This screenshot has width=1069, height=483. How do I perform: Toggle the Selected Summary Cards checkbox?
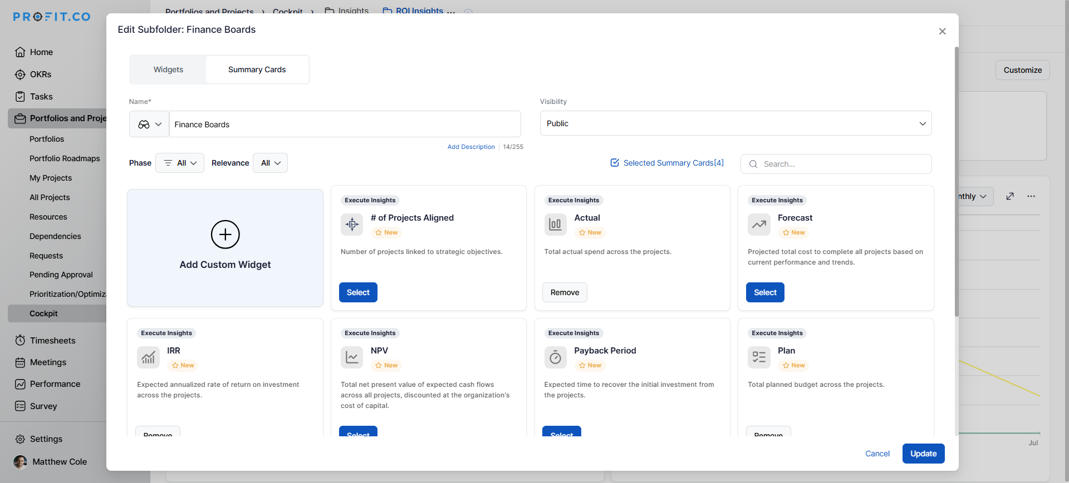615,163
